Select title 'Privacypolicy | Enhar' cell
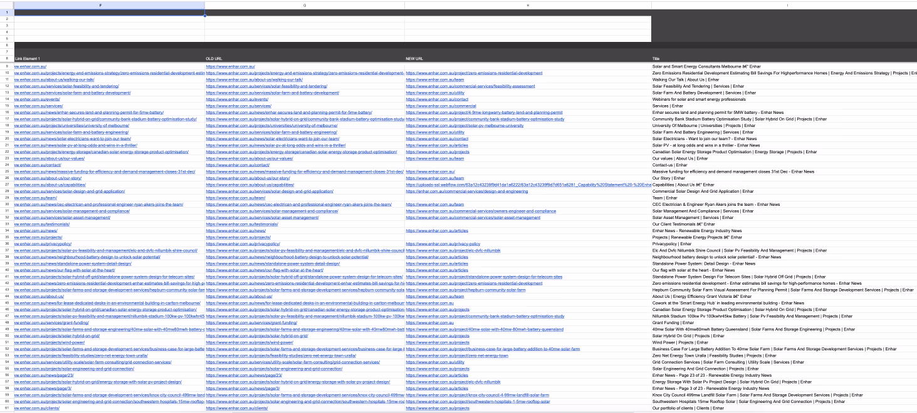917x413 pixels. 673,243
